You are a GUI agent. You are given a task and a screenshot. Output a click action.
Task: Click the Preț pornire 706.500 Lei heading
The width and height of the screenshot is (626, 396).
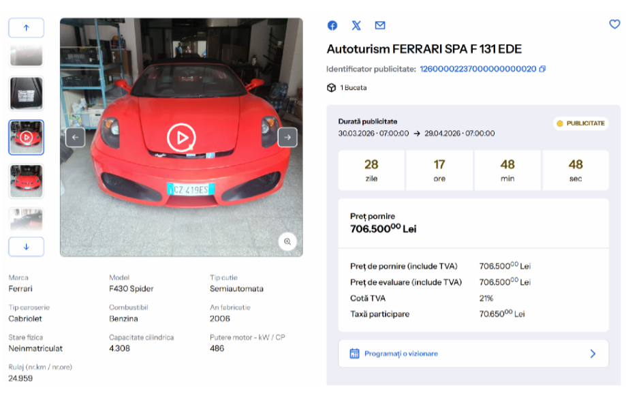(384, 223)
